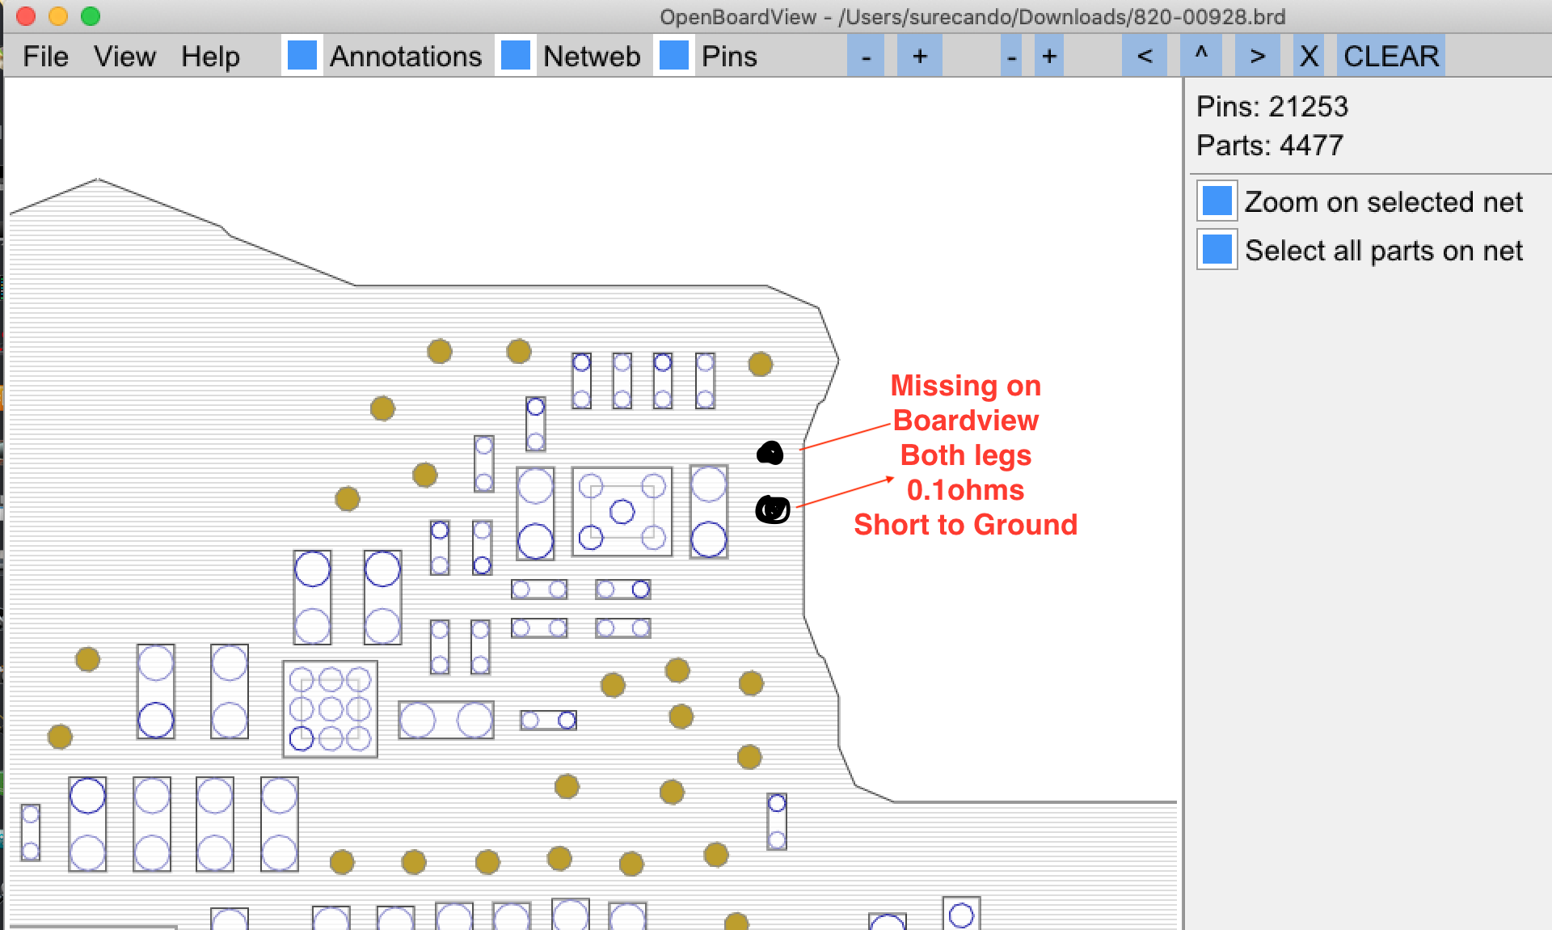Uncheck Select all parts on net
1552x930 pixels.
(x=1217, y=250)
